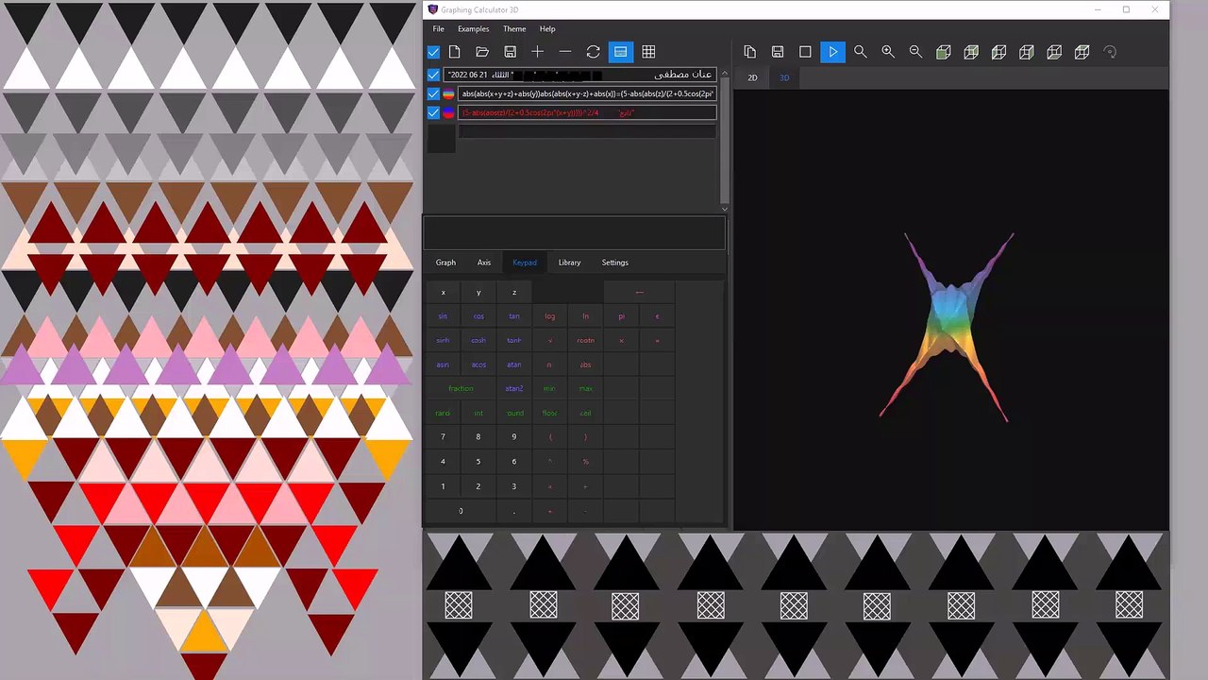Switch to the 2D graph tab
This screenshot has width=1208, height=680.
(752, 77)
